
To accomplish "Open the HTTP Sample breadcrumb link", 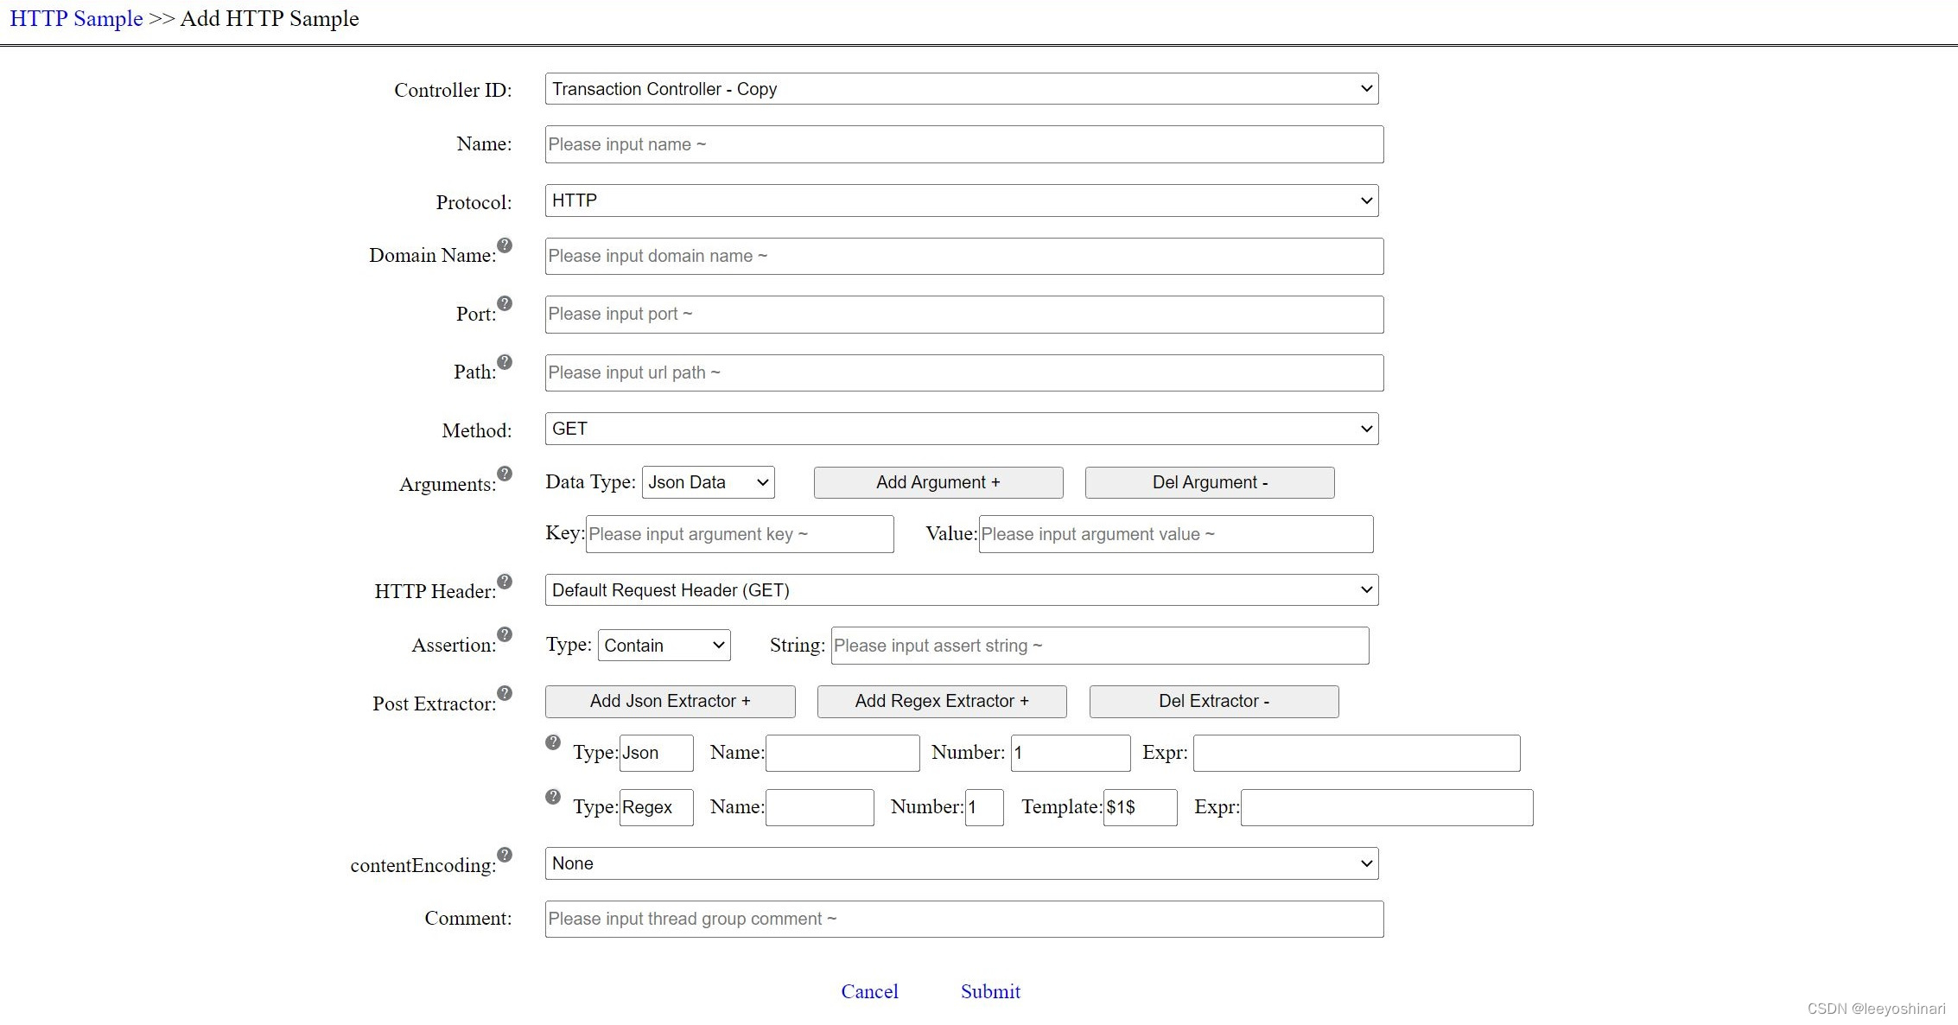I will click(x=76, y=19).
